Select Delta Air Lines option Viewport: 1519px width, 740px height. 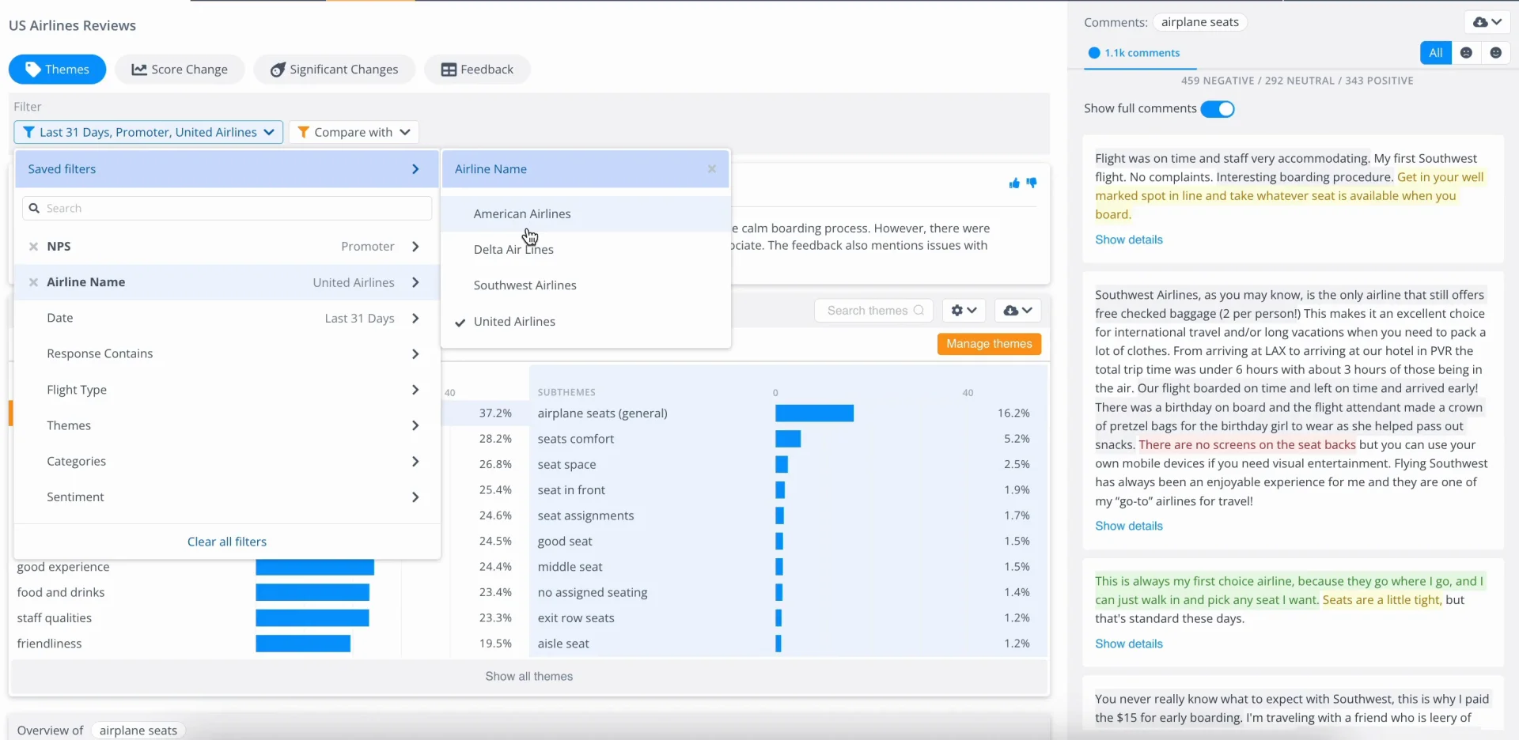(585, 249)
